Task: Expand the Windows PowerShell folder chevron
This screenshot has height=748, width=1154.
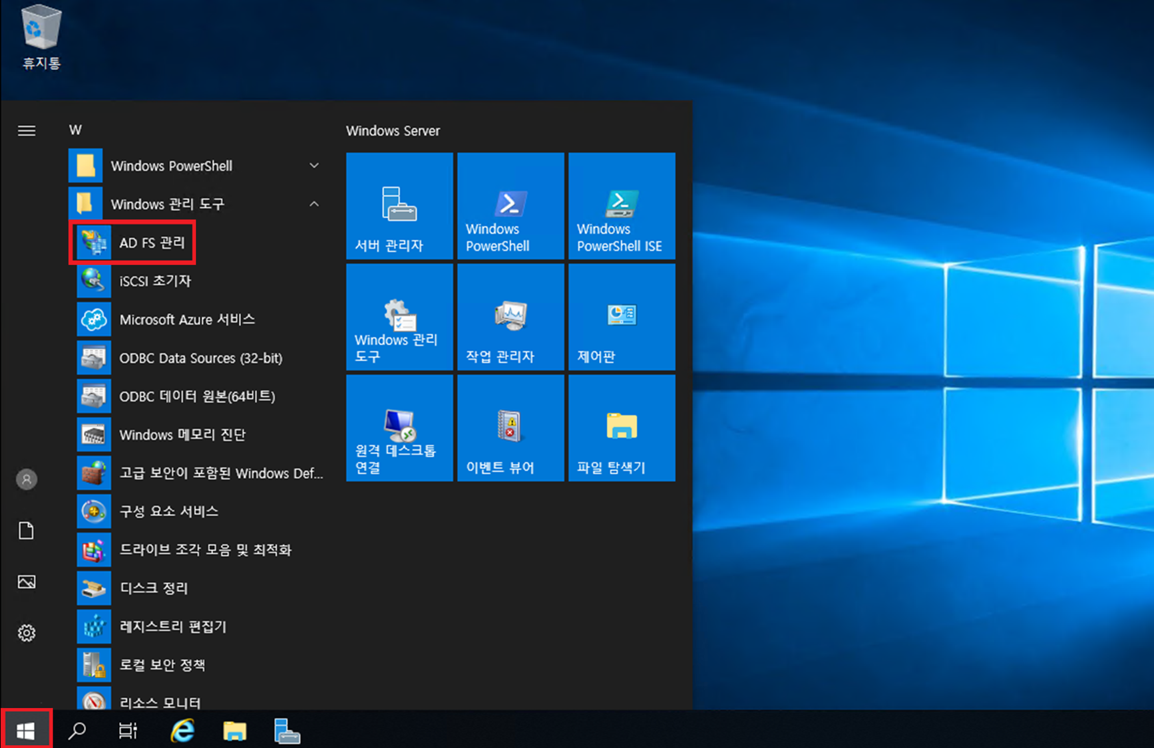Action: pos(314,166)
